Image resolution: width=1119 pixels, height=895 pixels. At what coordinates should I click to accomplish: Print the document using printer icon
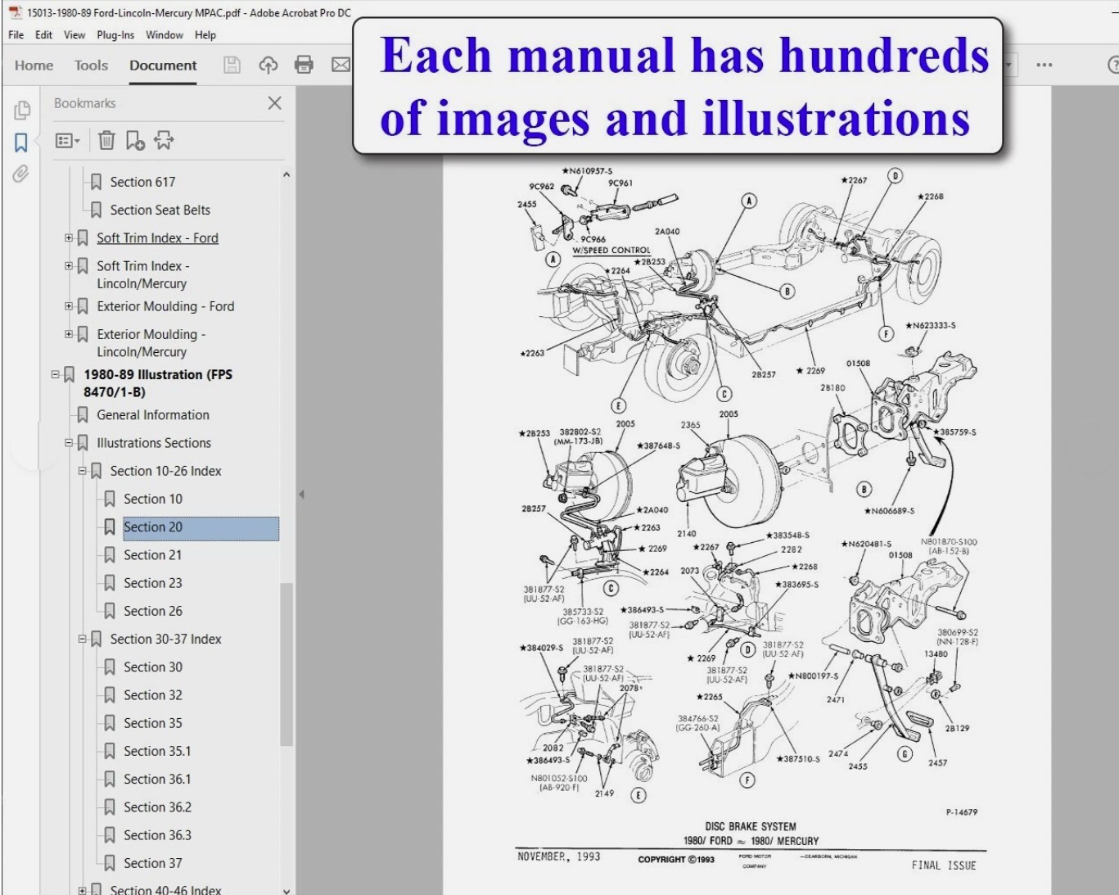(304, 66)
